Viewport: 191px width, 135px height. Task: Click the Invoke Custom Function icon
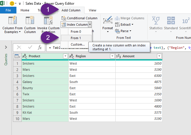tap(48, 20)
